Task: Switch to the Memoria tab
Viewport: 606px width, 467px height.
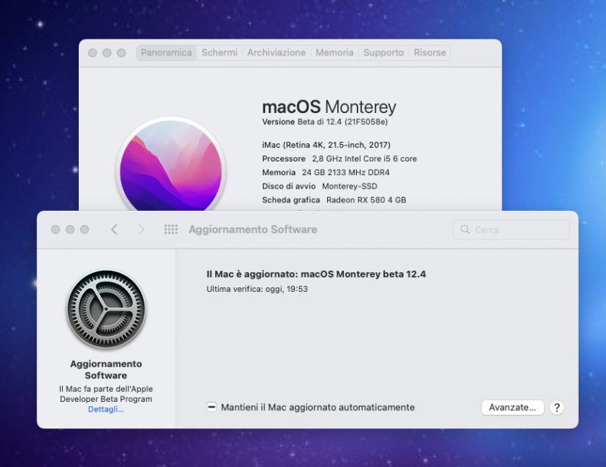Action: click(x=334, y=53)
